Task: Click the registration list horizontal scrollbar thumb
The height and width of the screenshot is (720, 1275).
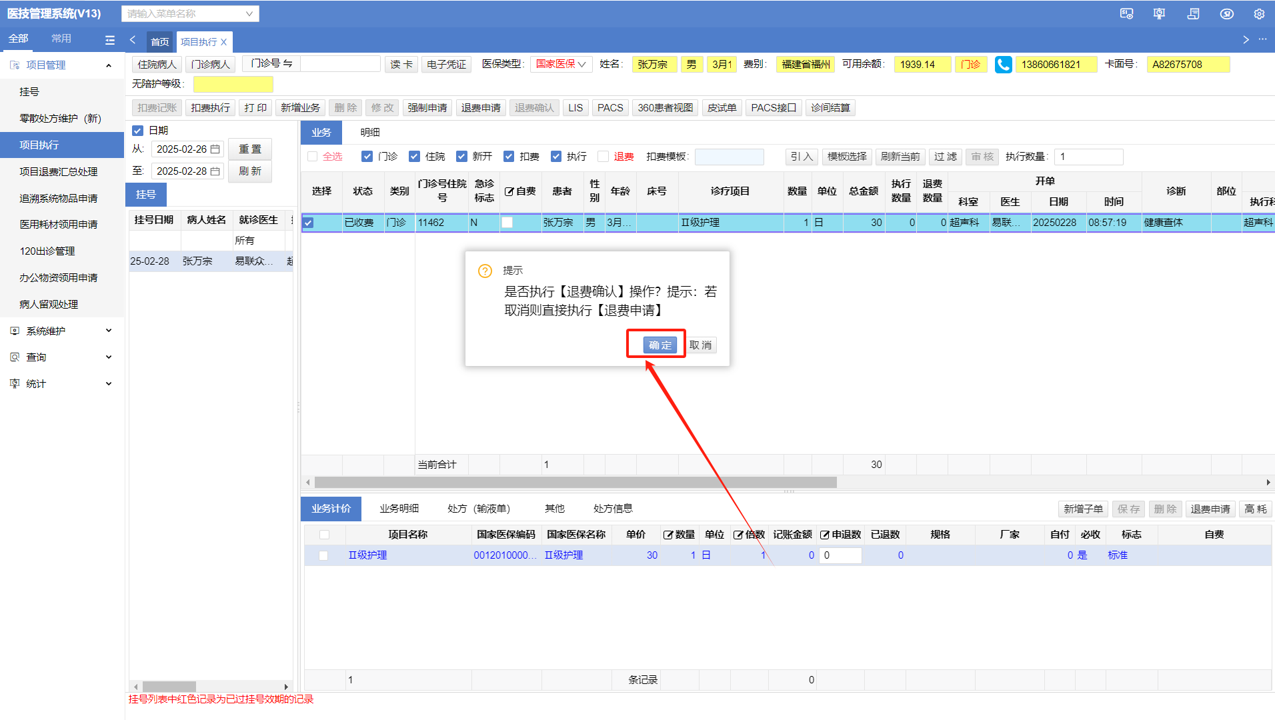Action: point(169,687)
